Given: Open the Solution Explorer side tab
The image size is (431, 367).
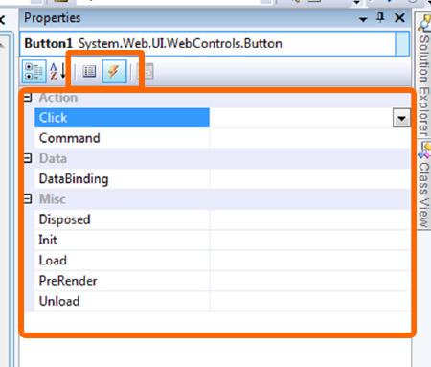Looking at the screenshot, I should tap(423, 76).
